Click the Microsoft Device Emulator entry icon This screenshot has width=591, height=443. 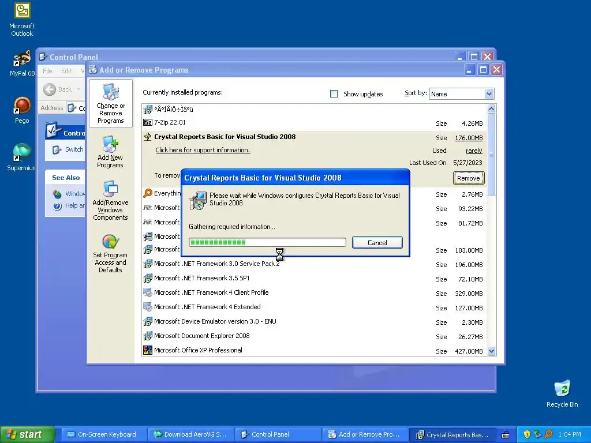tap(148, 321)
